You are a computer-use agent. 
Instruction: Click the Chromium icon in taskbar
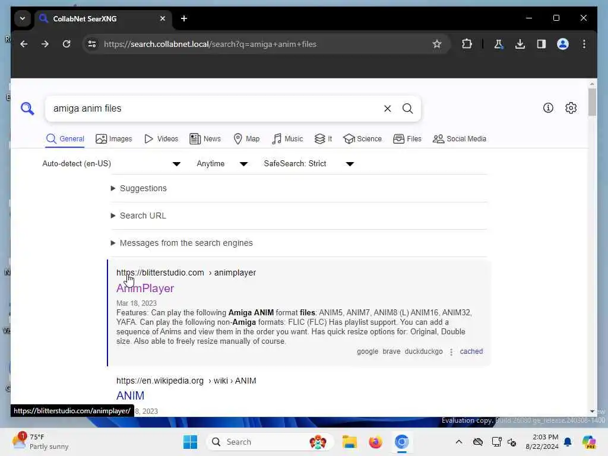tap(402, 442)
